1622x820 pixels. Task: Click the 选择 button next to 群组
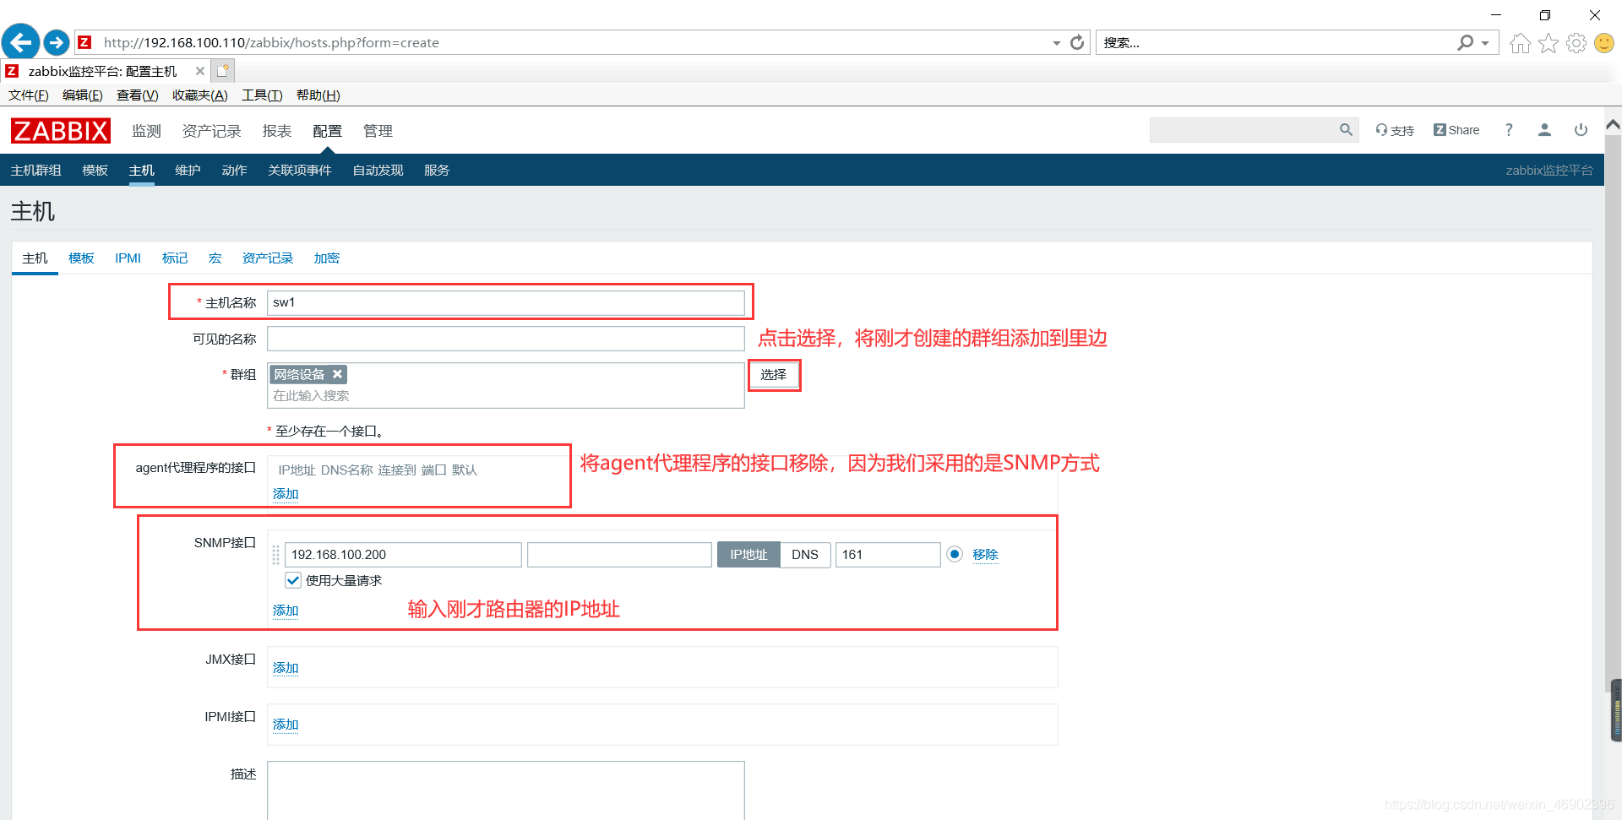click(774, 375)
